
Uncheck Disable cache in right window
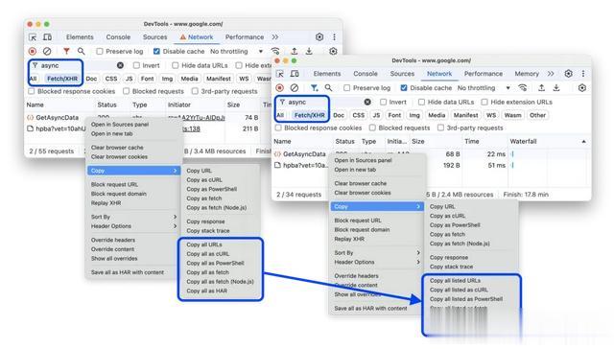[x=404, y=88]
